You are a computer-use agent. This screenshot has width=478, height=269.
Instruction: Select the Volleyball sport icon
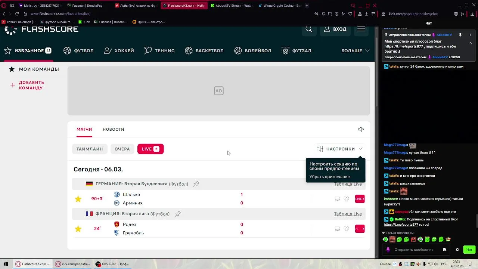pos(238,50)
